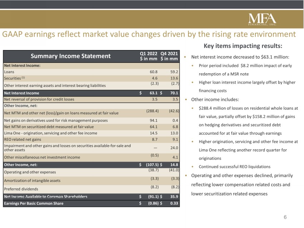Click the slide page number 6
304x228 pixels.
click(285, 217)
